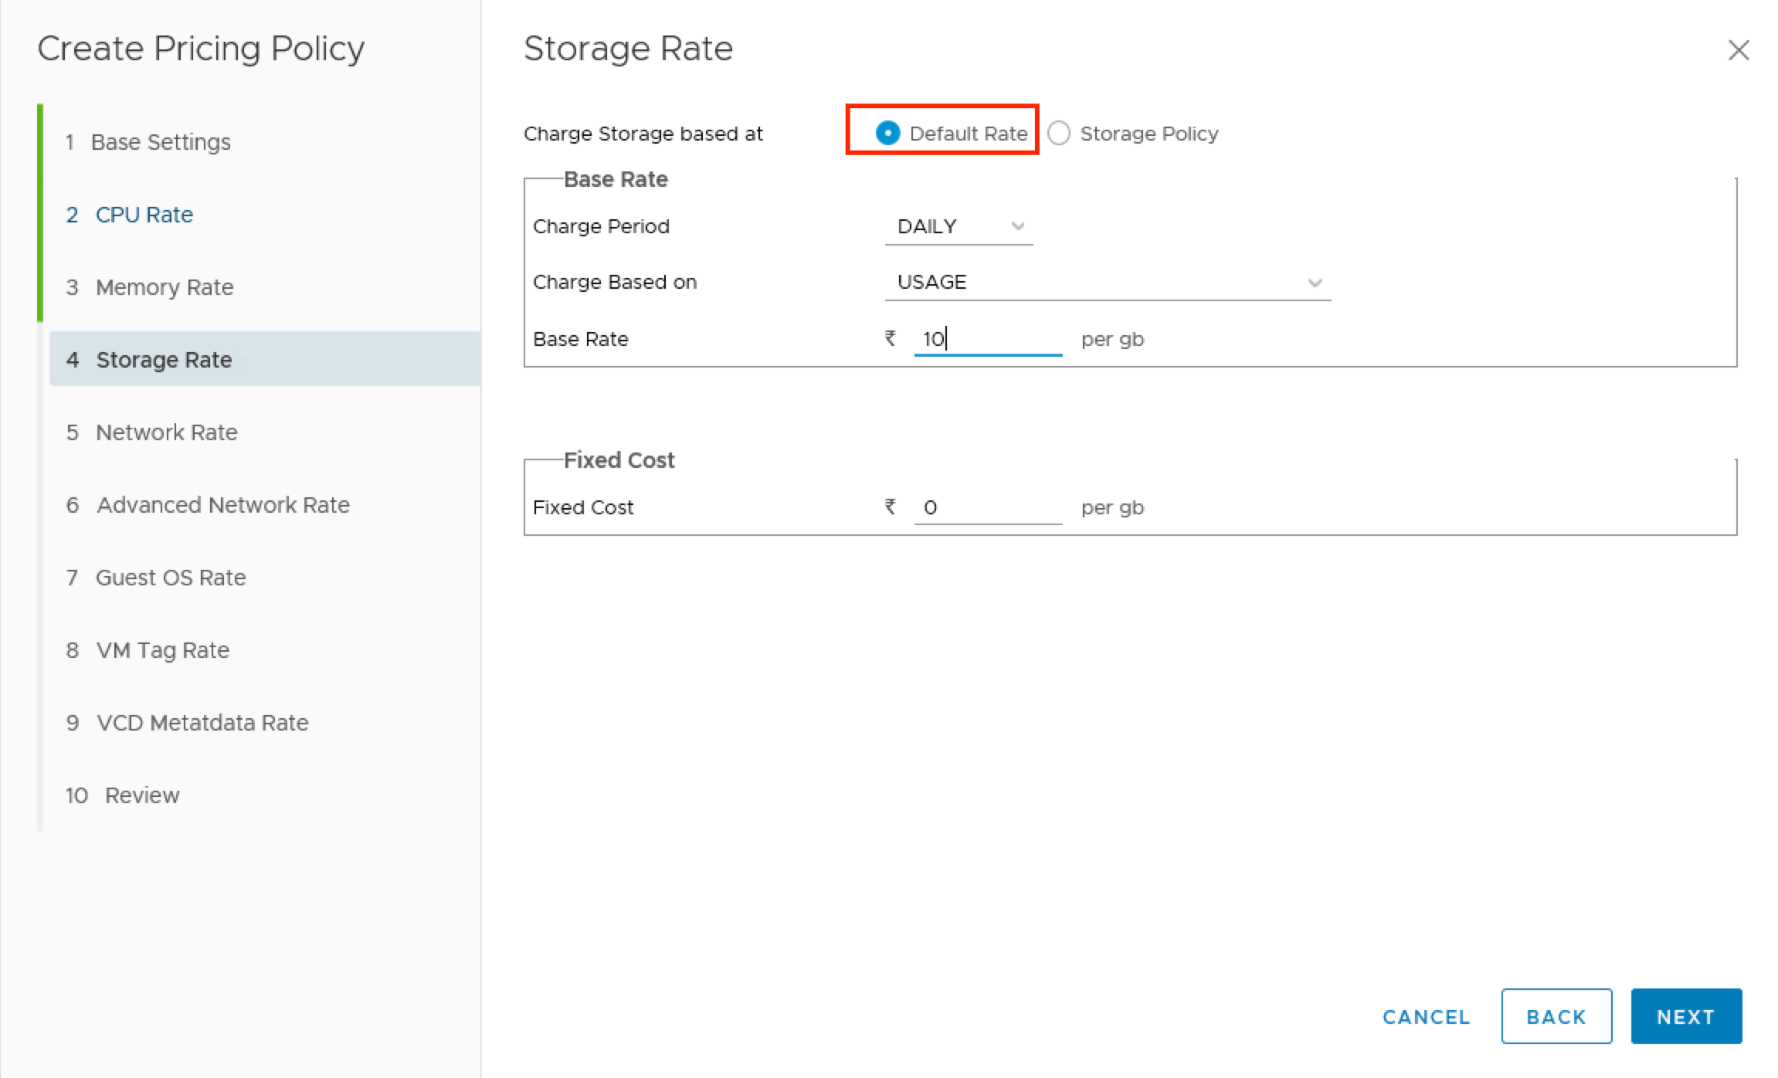1778x1078 pixels.
Task: Open the CPU Rate step
Action: coord(144,214)
